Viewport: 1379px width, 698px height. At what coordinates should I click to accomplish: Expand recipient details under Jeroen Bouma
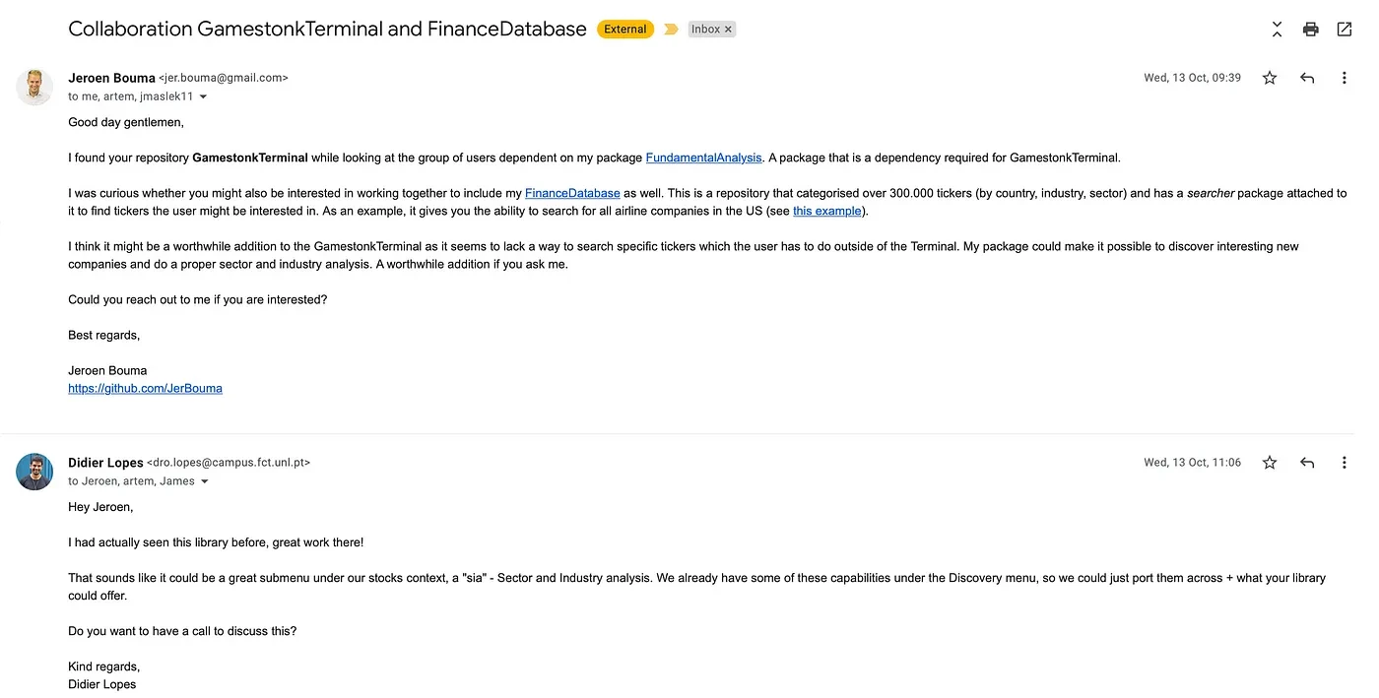click(x=204, y=97)
